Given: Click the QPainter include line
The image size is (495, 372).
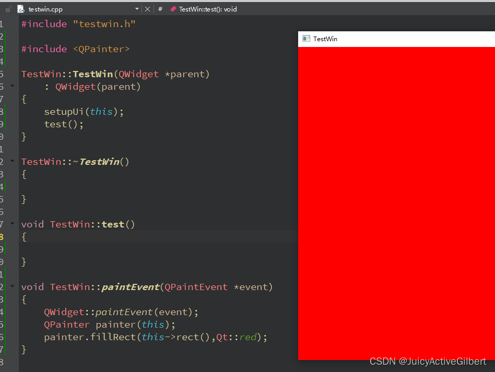Looking at the screenshot, I should pyautogui.click(x=75, y=49).
